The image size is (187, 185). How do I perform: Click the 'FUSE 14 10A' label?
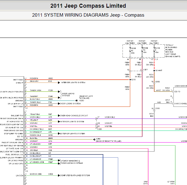point(145,50)
